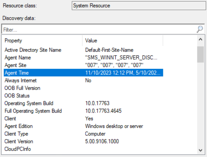Image resolution: width=207 pixels, height=157 pixels.
Task: Click the magnifier search icon in filter box
Action: click(x=200, y=29)
